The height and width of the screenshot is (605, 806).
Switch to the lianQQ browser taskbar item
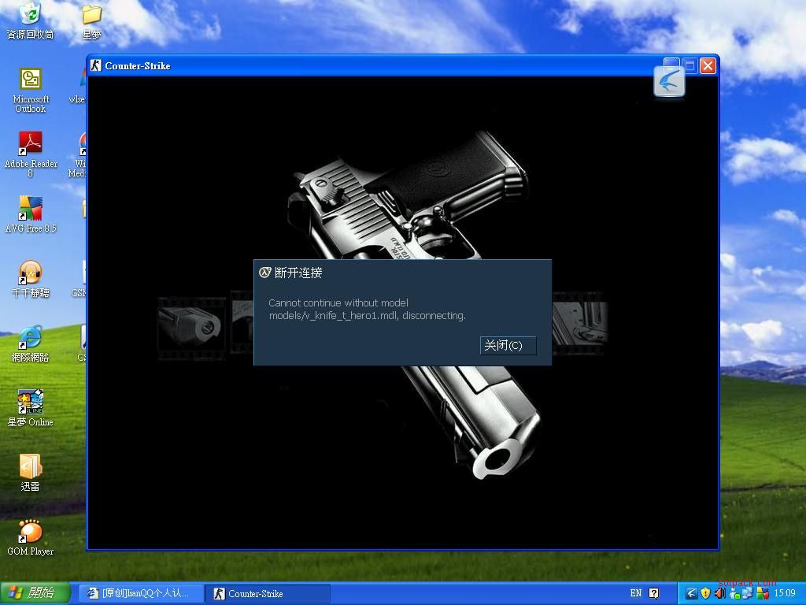(139, 593)
